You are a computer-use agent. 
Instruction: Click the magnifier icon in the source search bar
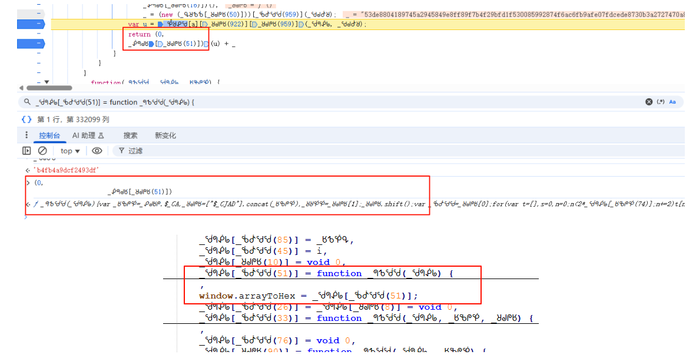click(27, 102)
